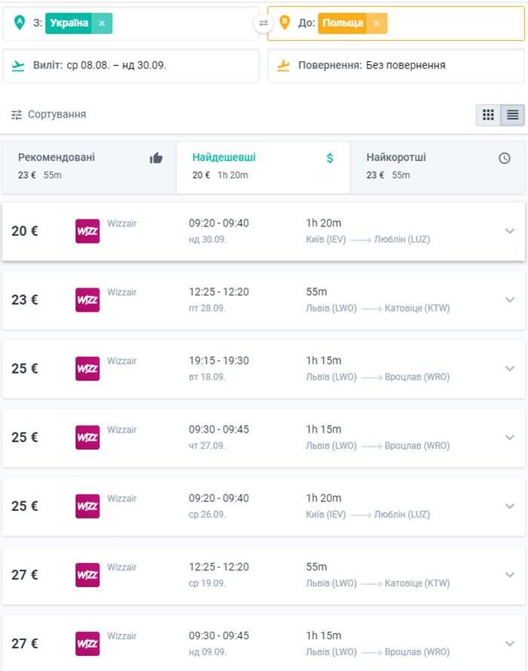Viewport: 528px width, 671px height.
Task: Switch to grid view layout
Action: pos(488,113)
